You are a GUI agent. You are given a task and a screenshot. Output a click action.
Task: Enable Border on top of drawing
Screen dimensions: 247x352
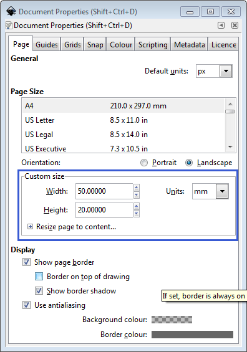(39, 277)
